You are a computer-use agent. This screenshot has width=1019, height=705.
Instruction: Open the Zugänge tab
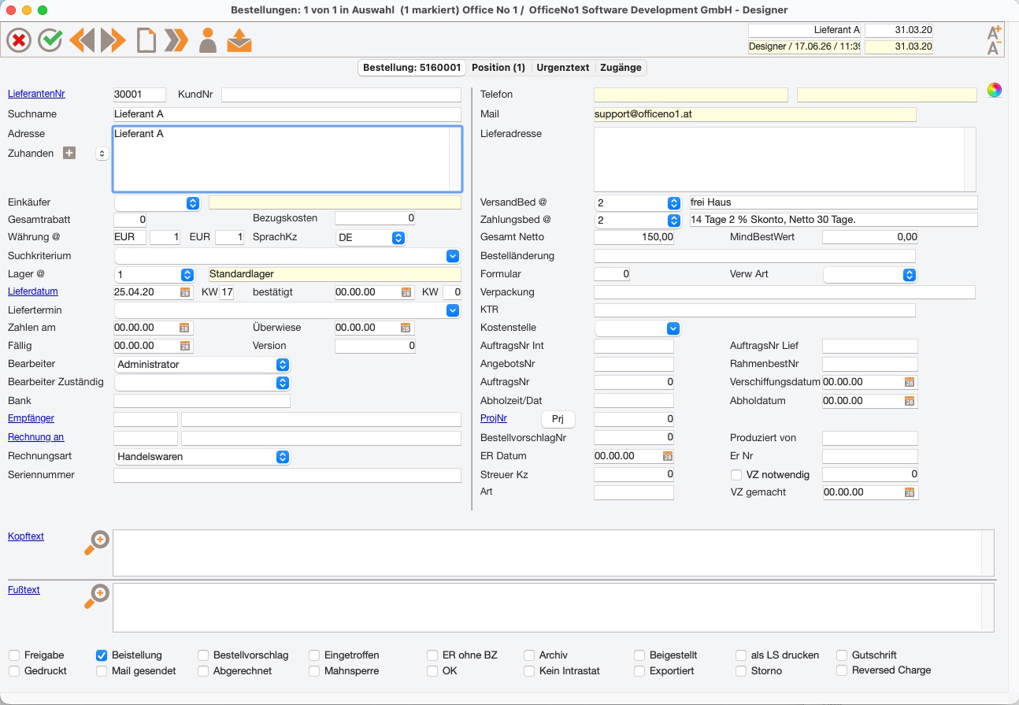[621, 68]
